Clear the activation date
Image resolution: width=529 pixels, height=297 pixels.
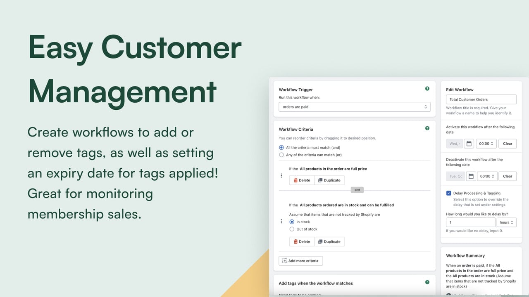click(x=508, y=144)
